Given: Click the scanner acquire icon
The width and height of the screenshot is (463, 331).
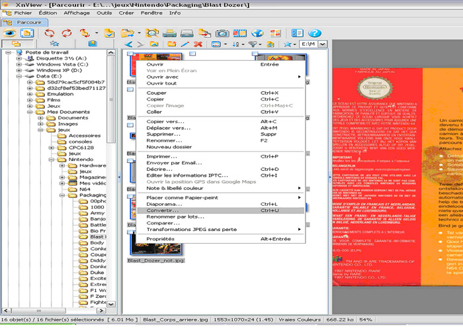Looking at the screenshot, I should coord(187,33).
